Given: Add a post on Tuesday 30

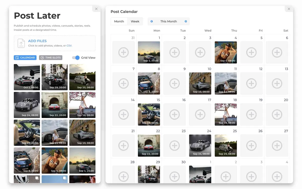Looking at the screenshot, I should click(x=174, y=174).
